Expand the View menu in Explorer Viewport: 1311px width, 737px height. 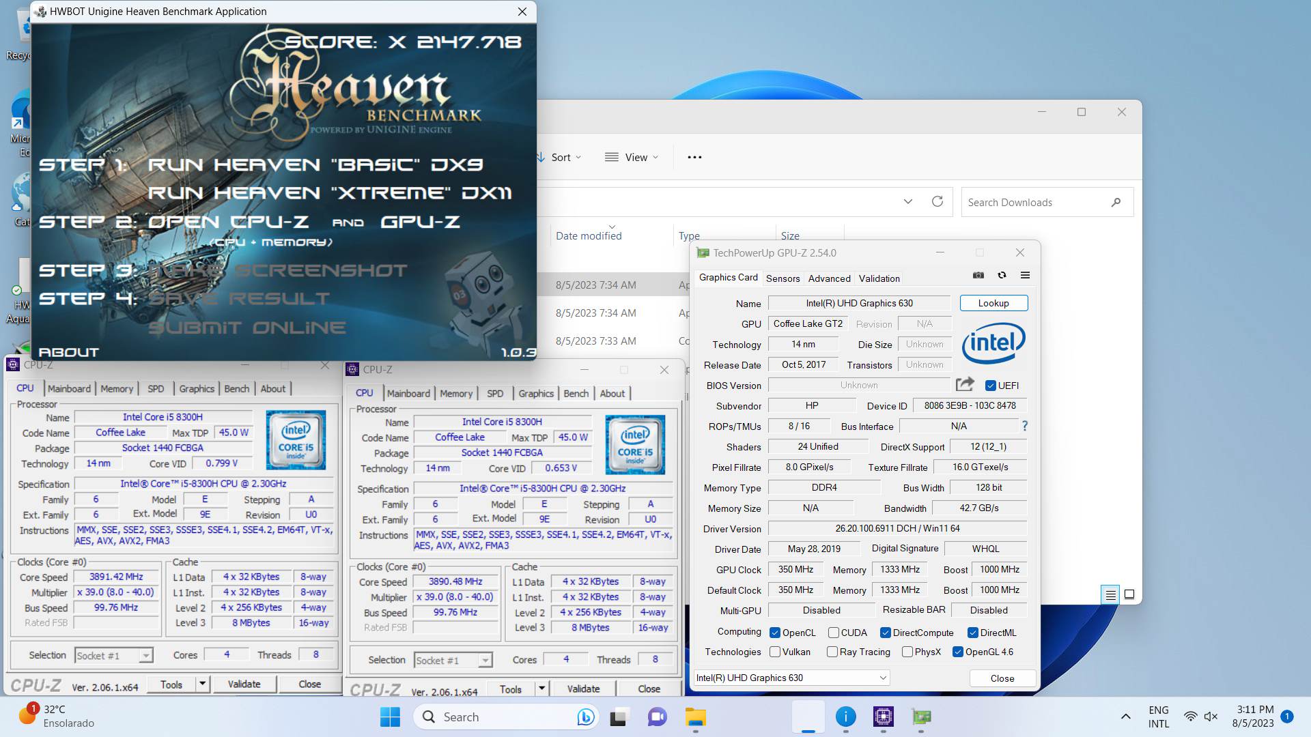pyautogui.click(x=632, y=157)
